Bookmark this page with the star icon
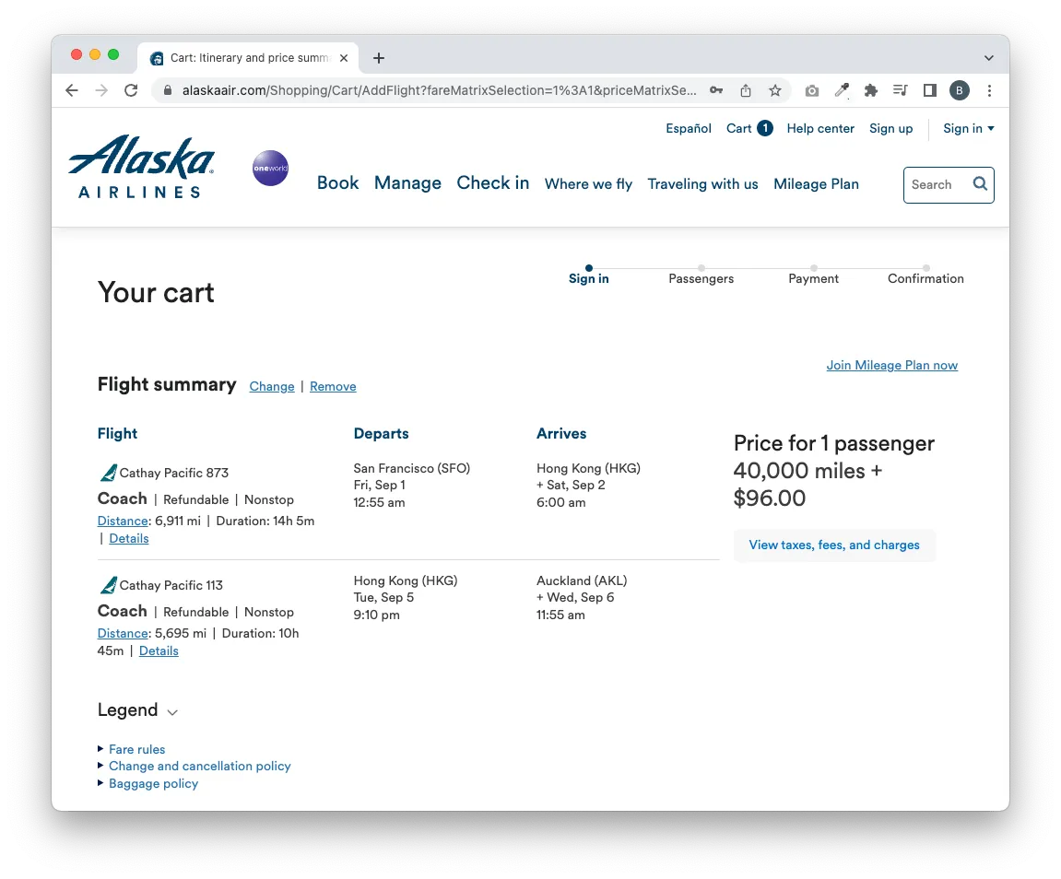1061x879 pixels. [x=775, y=90]
